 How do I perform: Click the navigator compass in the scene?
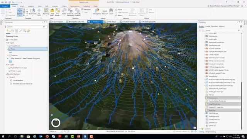point(56,122)
